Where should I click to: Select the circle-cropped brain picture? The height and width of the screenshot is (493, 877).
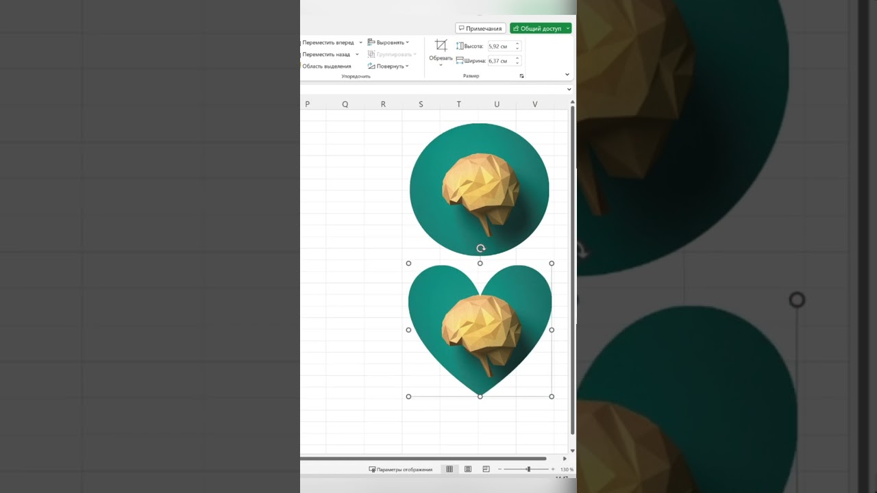(479, 190)
